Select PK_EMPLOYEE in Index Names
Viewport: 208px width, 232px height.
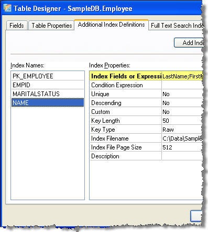pos(48,76)
